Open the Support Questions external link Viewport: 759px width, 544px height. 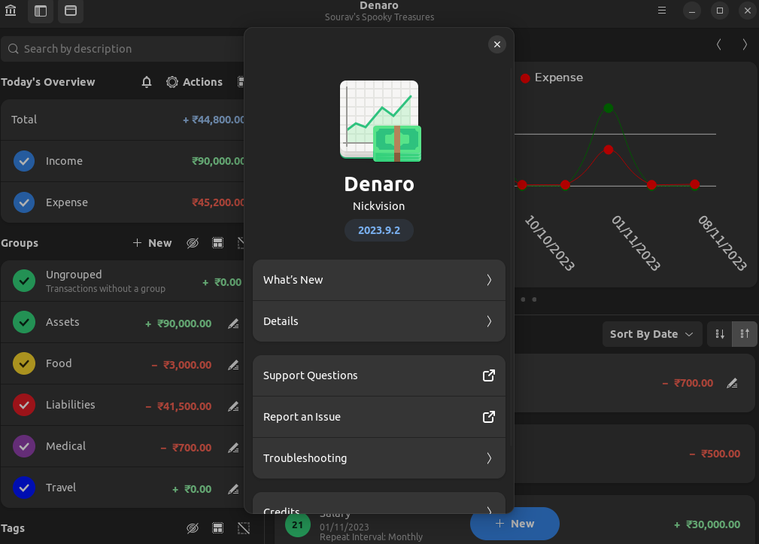click(378, 375)
